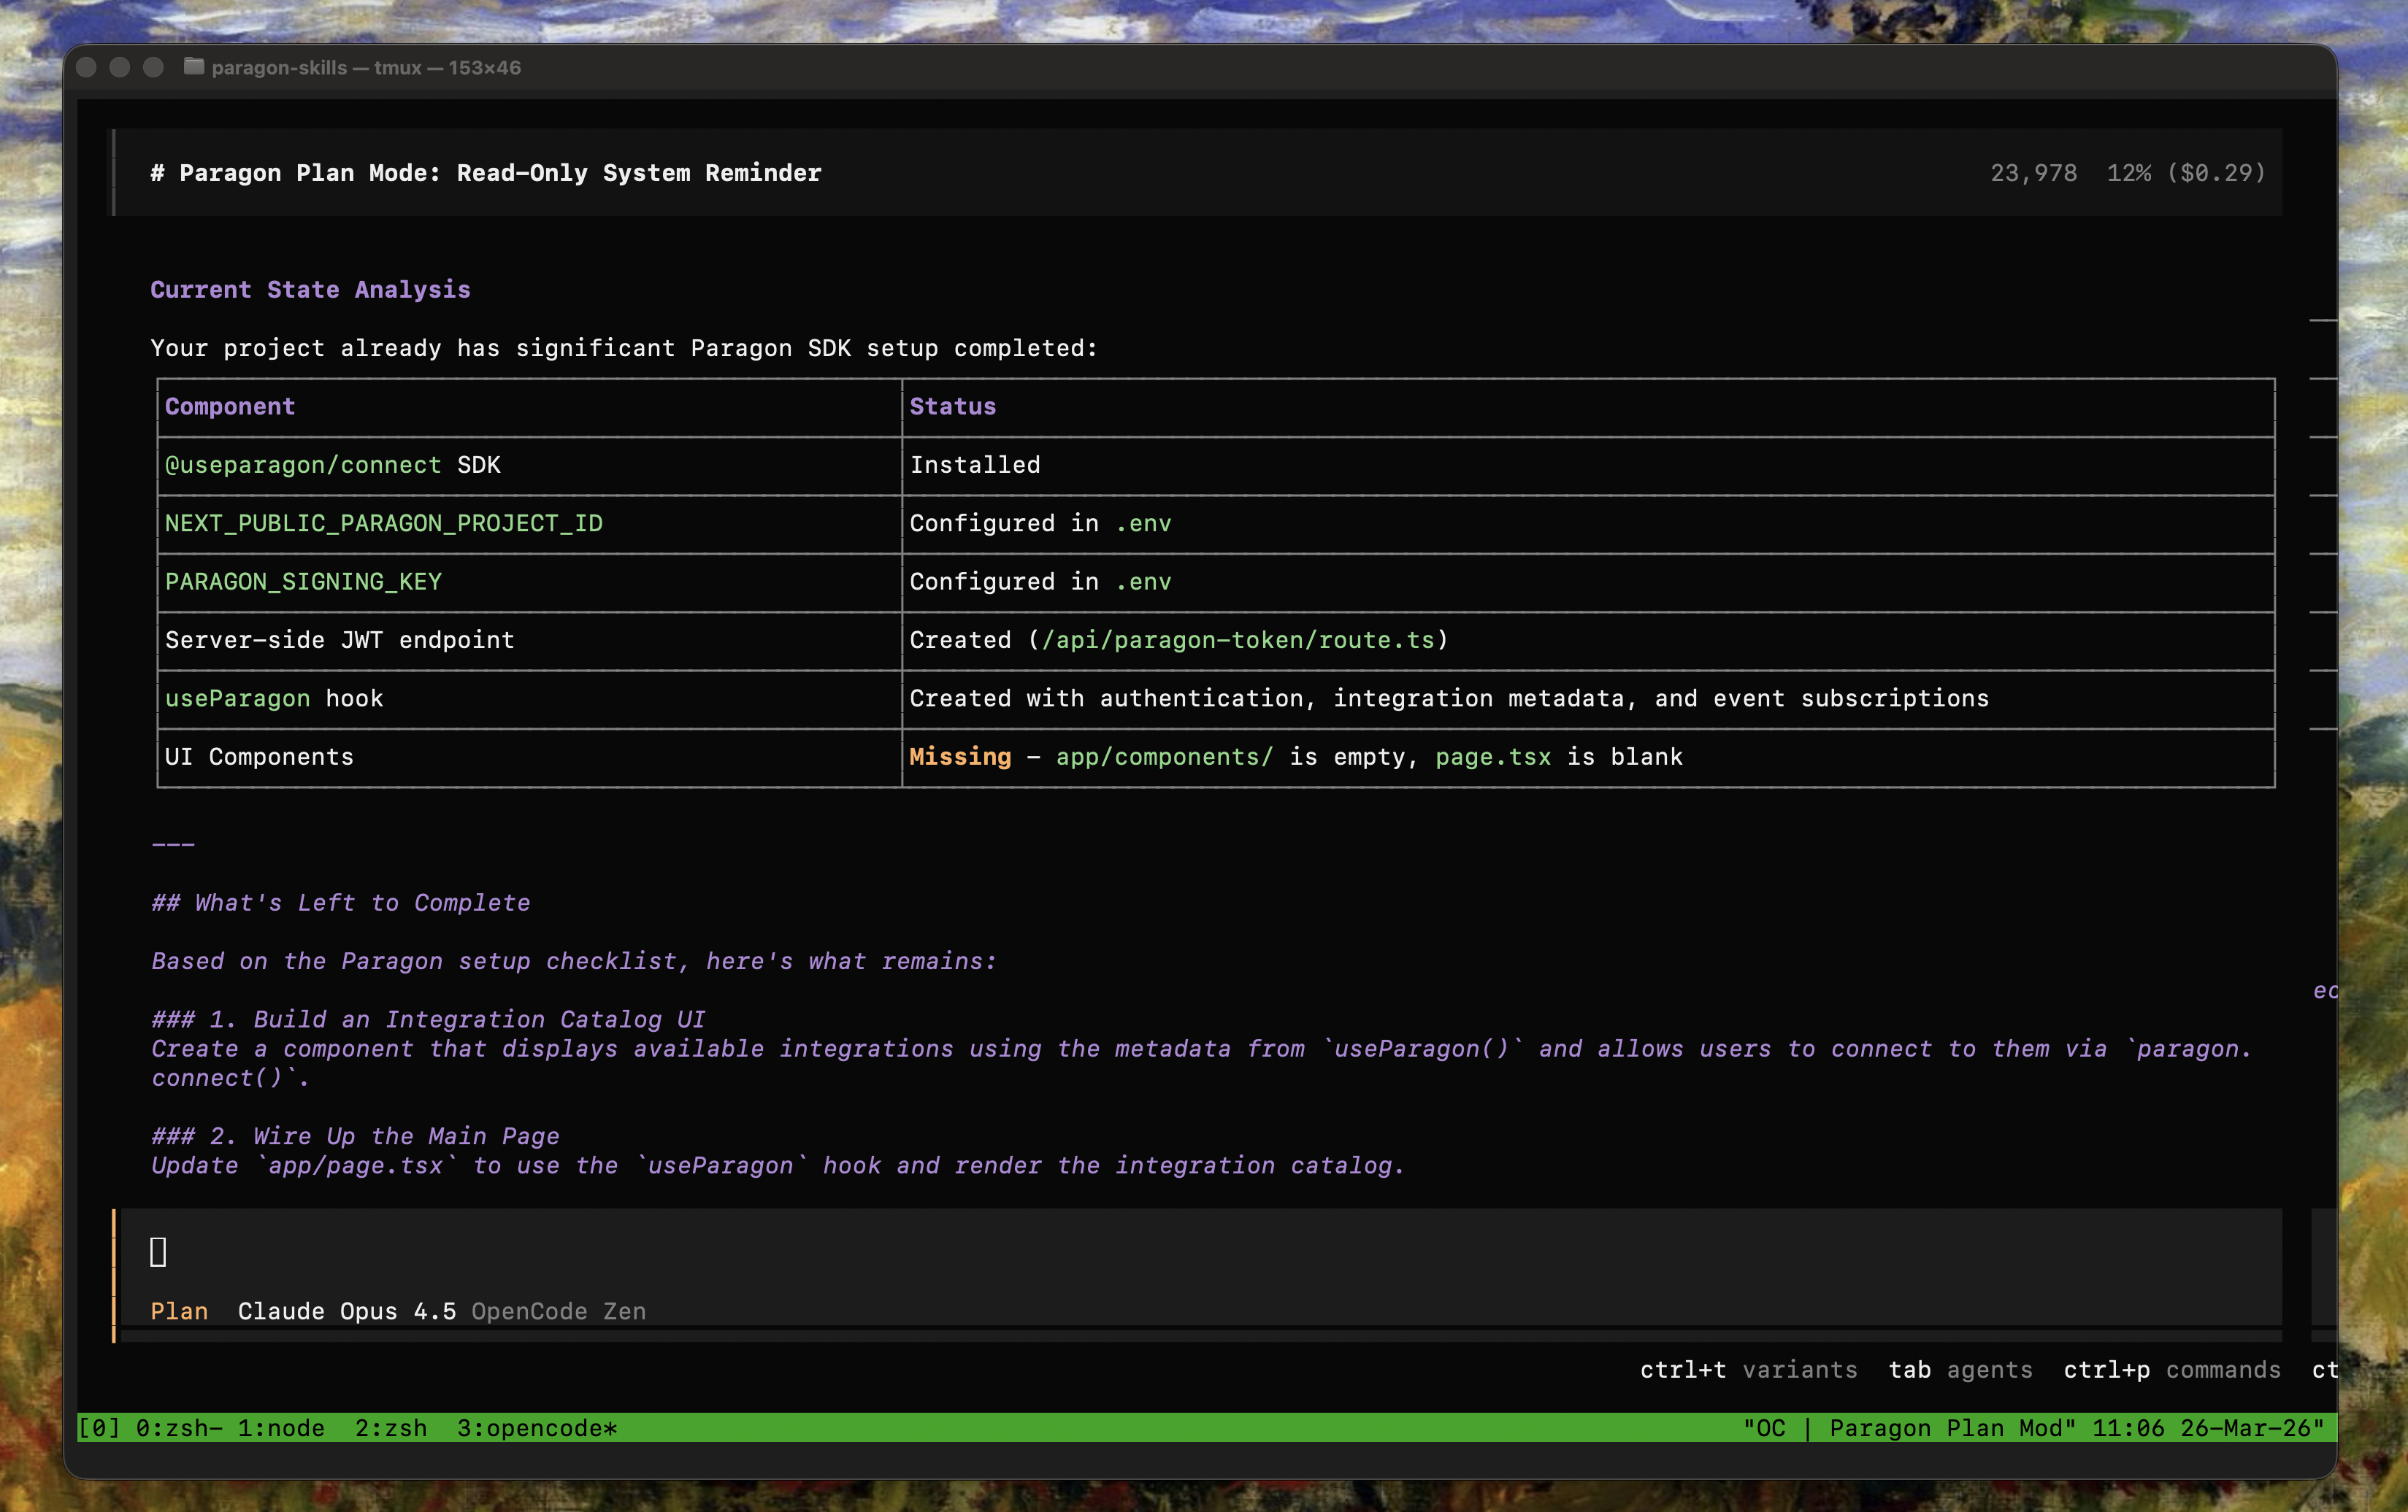
Task: Toggle the Plan mode indicator
Action: (178, 1312)
